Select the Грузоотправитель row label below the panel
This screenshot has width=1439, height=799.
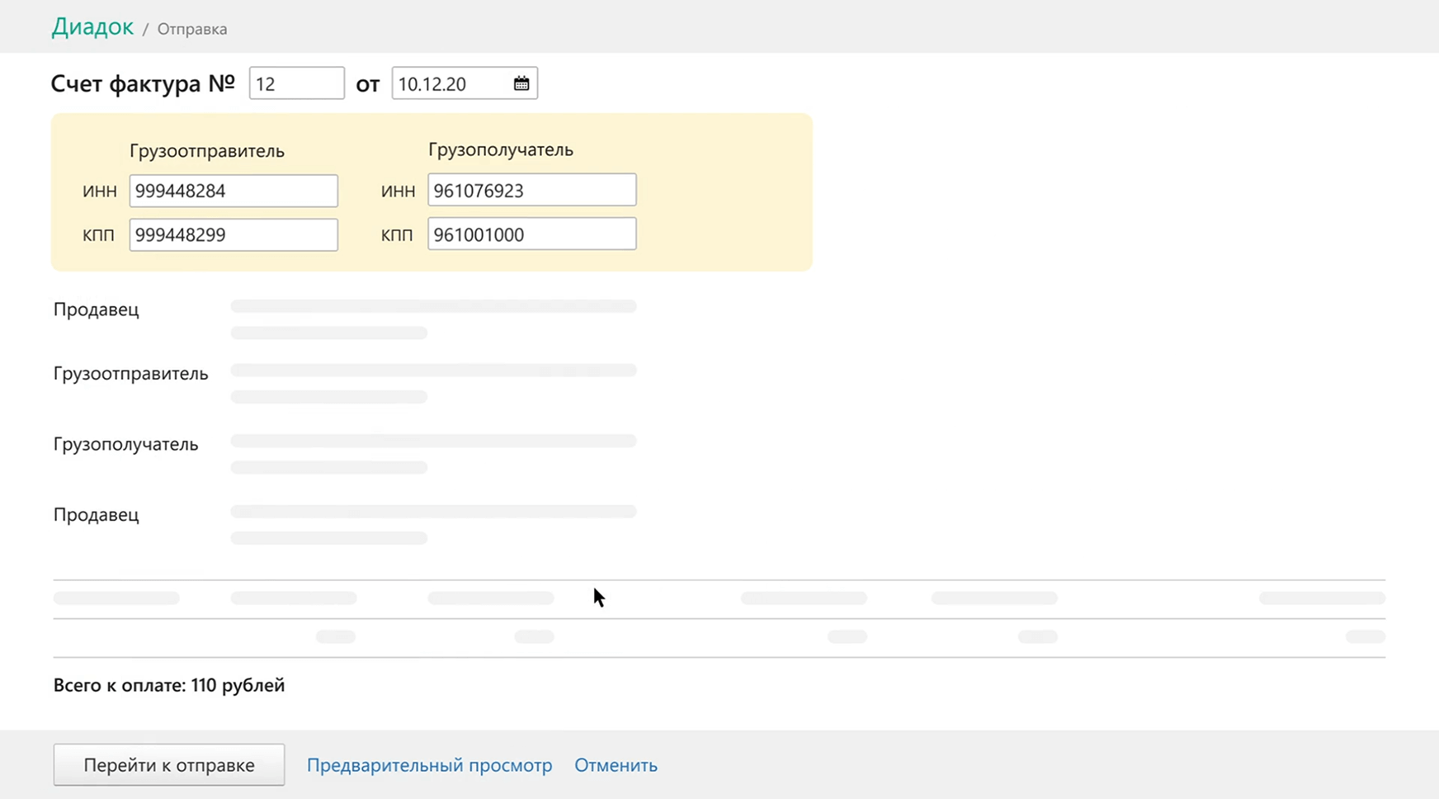[x=131, y=373]
